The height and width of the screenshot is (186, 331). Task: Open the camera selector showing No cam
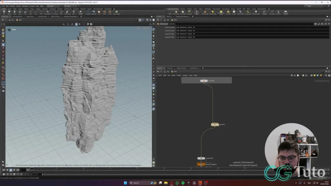click(147, 28)
